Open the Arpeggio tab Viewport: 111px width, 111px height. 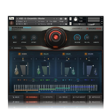pos(95,97)
